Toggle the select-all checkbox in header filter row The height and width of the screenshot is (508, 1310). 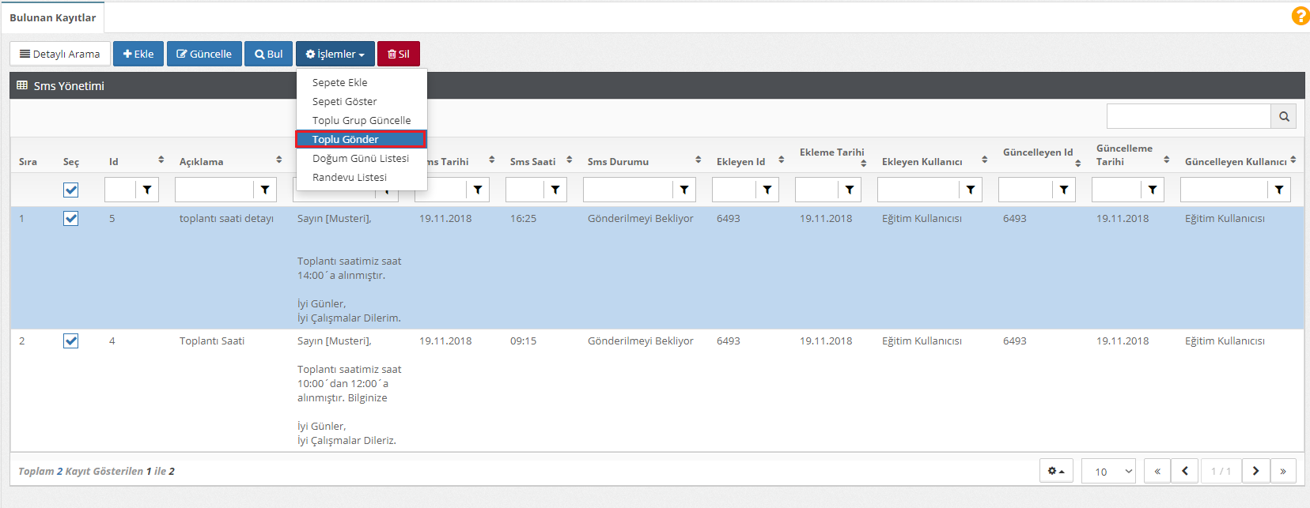pyautogui.click(x=71, y=190)
